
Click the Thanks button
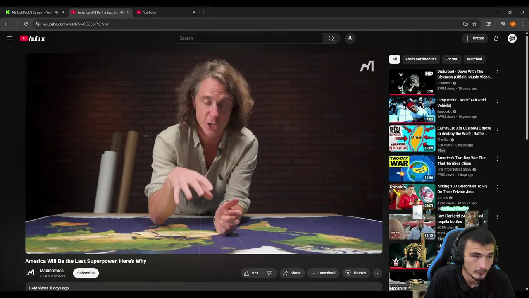(x=356, y=273)
